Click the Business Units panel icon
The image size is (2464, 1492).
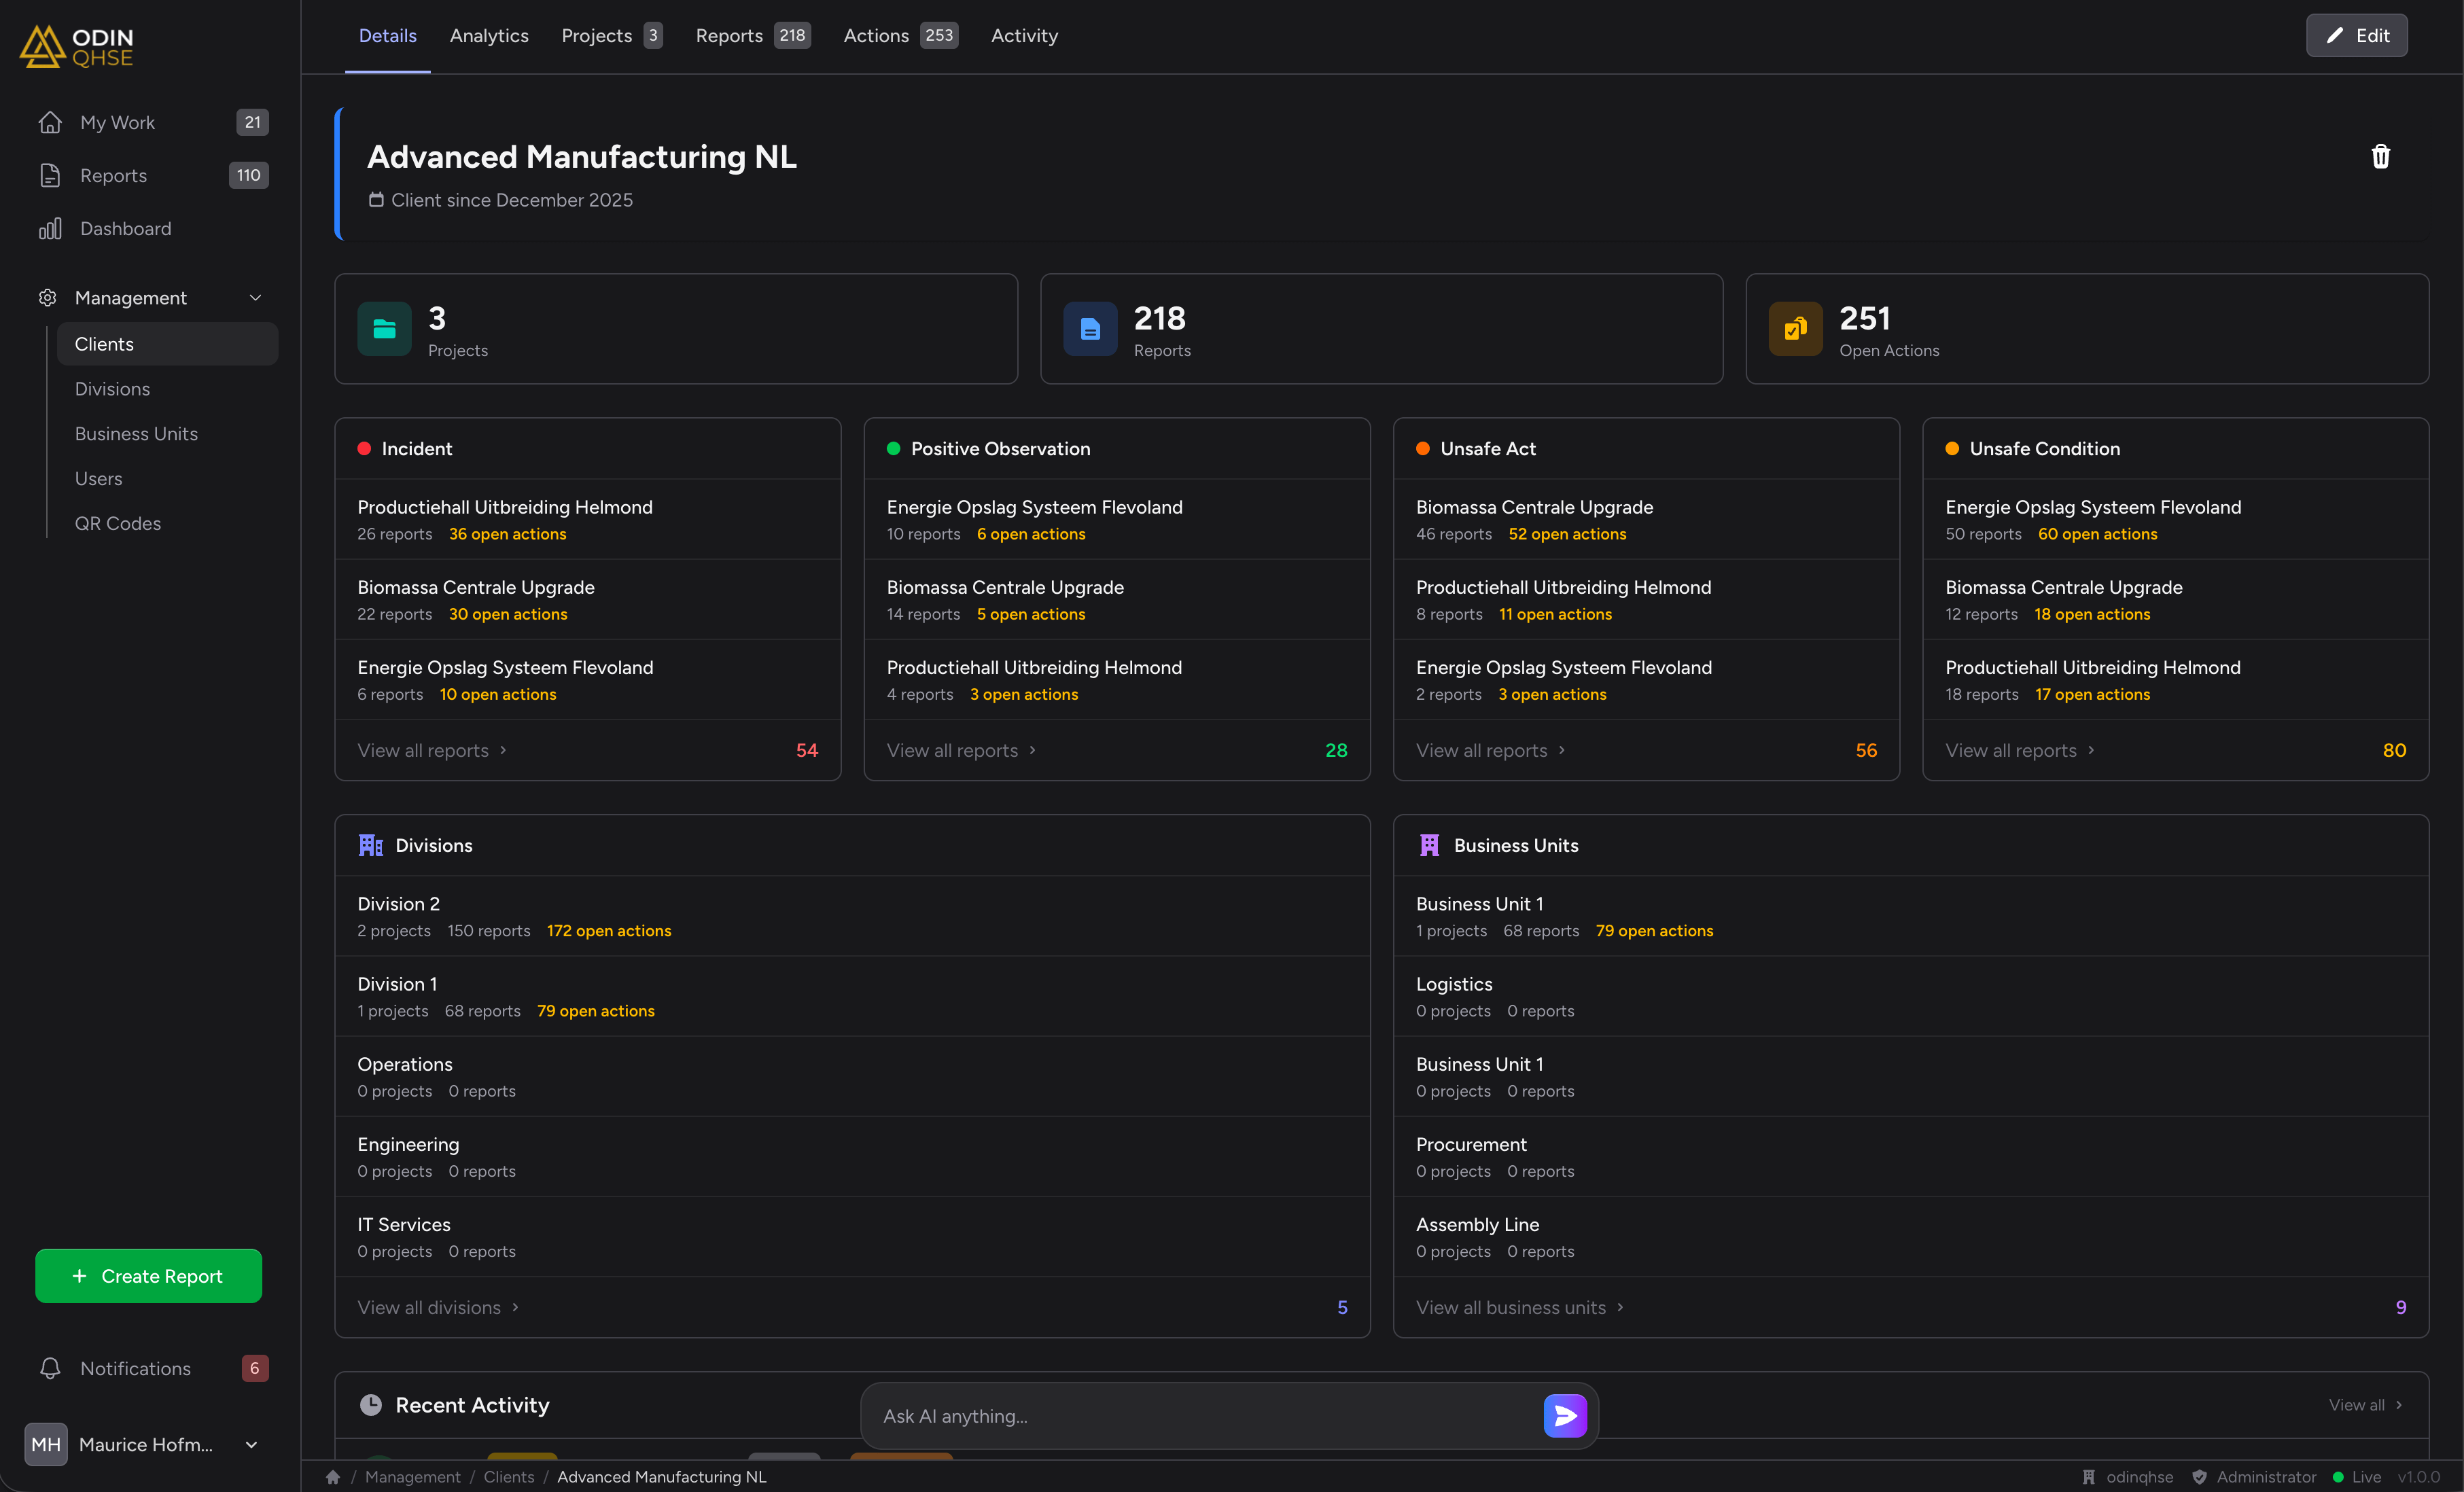[1429, 845]
